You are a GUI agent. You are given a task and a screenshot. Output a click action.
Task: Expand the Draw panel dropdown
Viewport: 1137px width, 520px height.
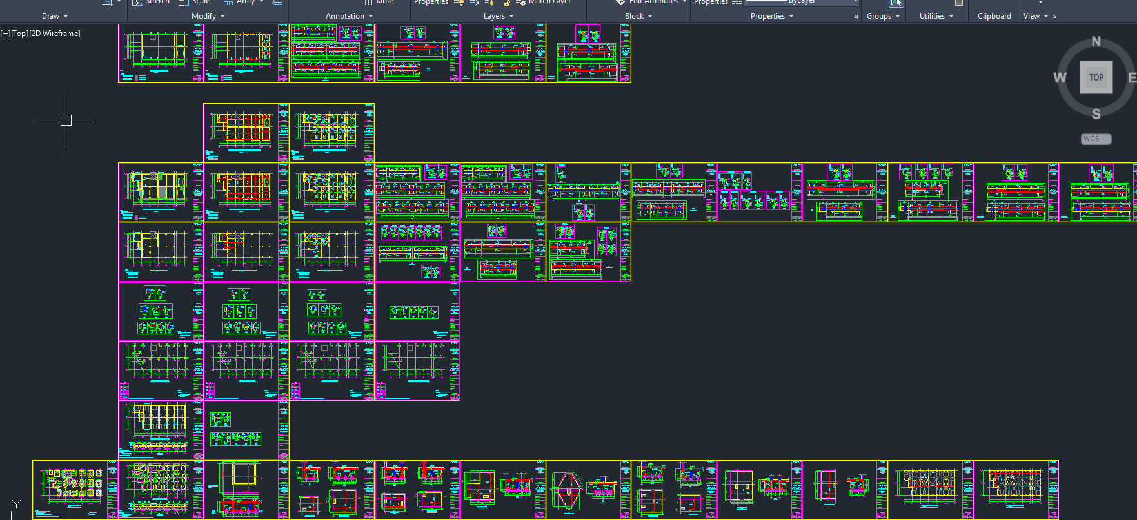coord(55,16)
